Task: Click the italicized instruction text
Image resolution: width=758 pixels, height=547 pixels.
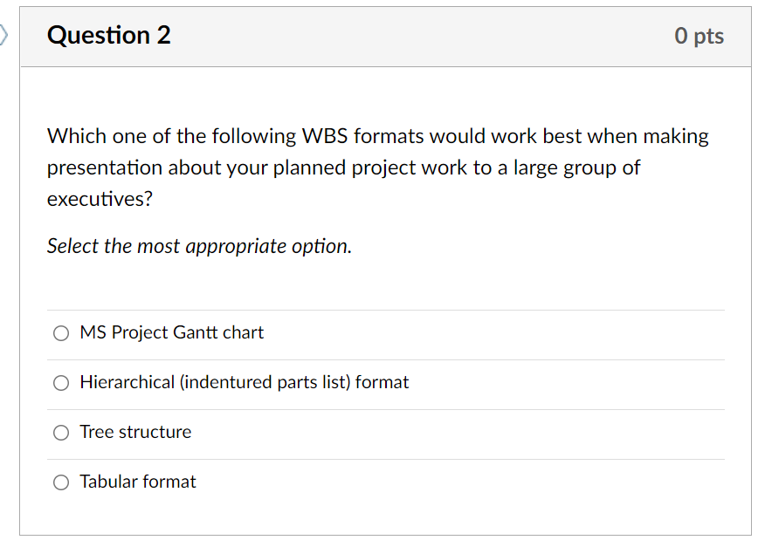Action: coord(198,246)
